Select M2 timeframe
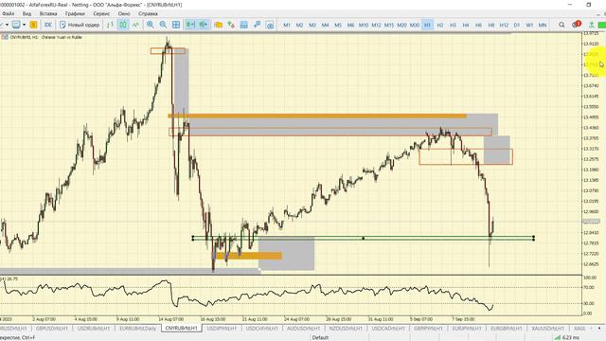 click(299, 25)
